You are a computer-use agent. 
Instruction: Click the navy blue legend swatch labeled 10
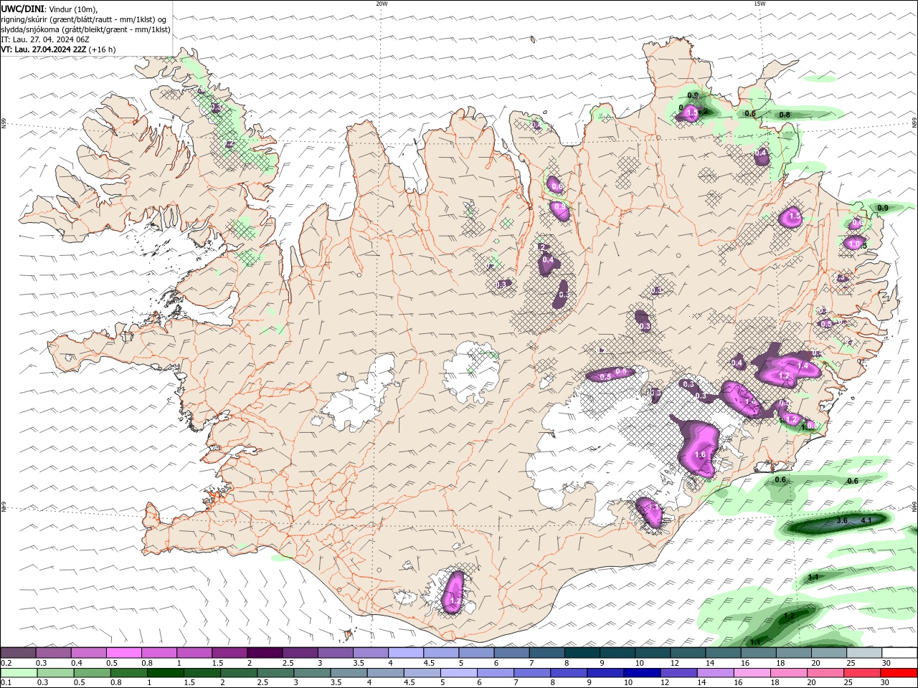[x=641, y=673]
